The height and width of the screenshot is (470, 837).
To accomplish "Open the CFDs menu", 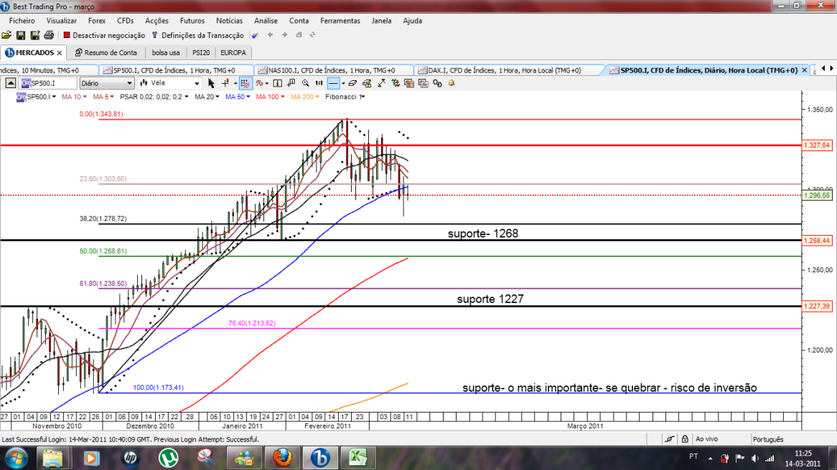I will pyautogui.click(x=126, y=21).
